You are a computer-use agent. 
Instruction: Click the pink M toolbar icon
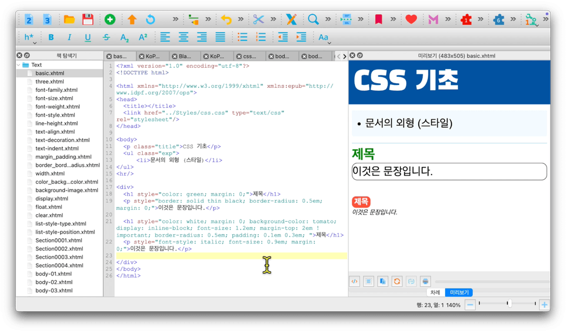(433, 19)
